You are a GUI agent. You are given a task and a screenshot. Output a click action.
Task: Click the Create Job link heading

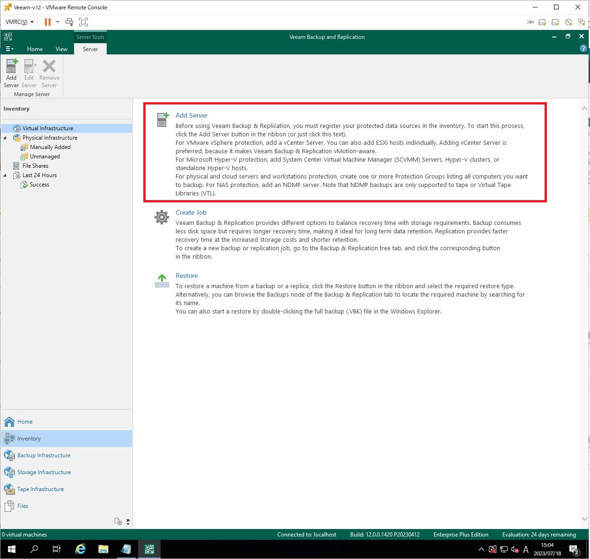click(191, 212)
